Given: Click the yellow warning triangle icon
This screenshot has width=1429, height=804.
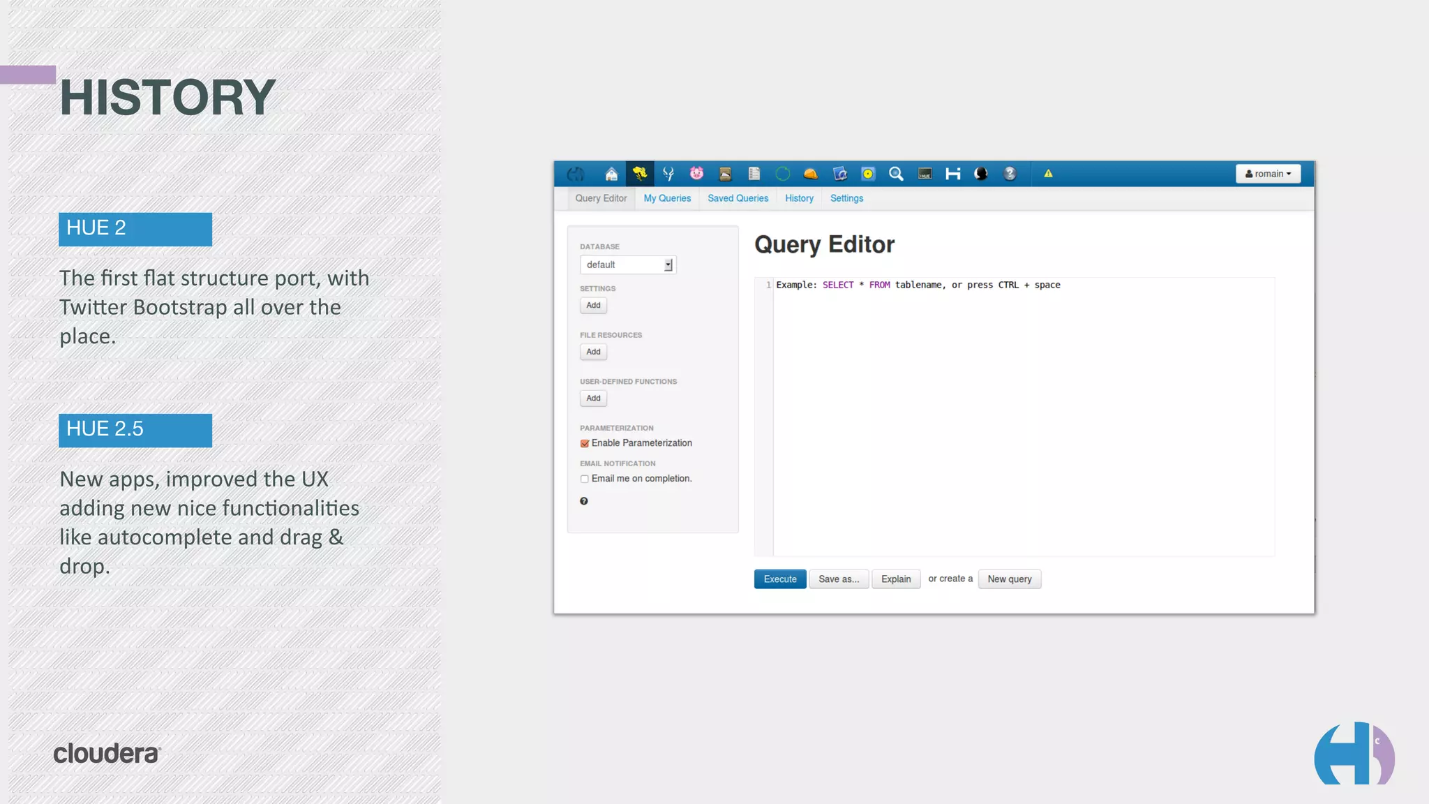Looking at the screenshot, I should click(1048, 174).
